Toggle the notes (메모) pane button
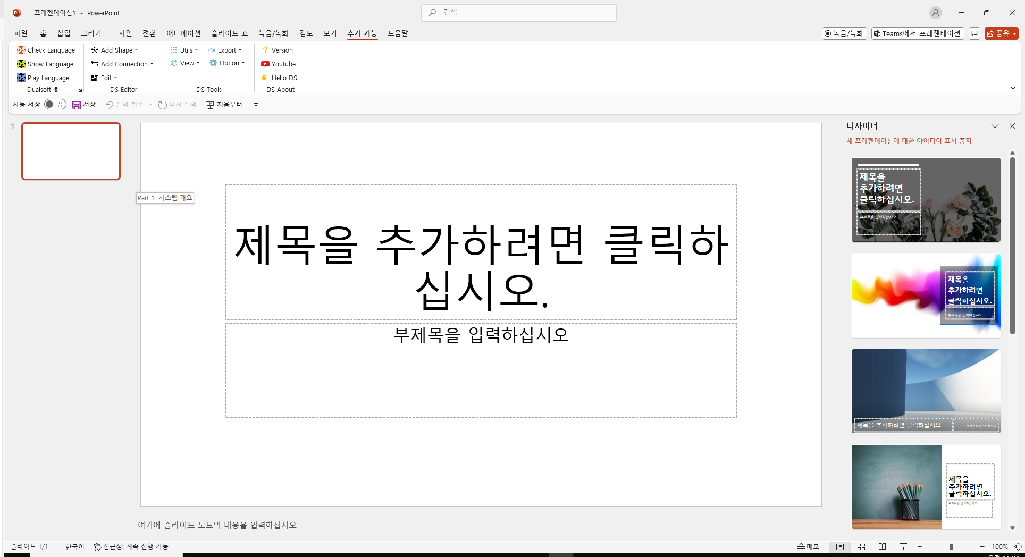 (x=808, y=547)
